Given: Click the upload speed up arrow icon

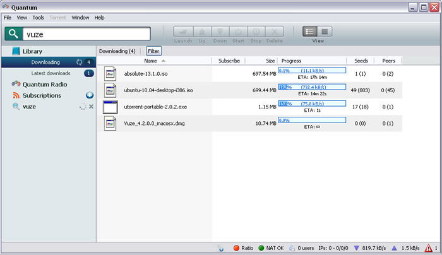Looking at the screenshot, I should 395,248.
